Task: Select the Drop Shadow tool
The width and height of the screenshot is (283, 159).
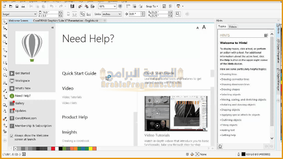Action: [x=5, y=105]
